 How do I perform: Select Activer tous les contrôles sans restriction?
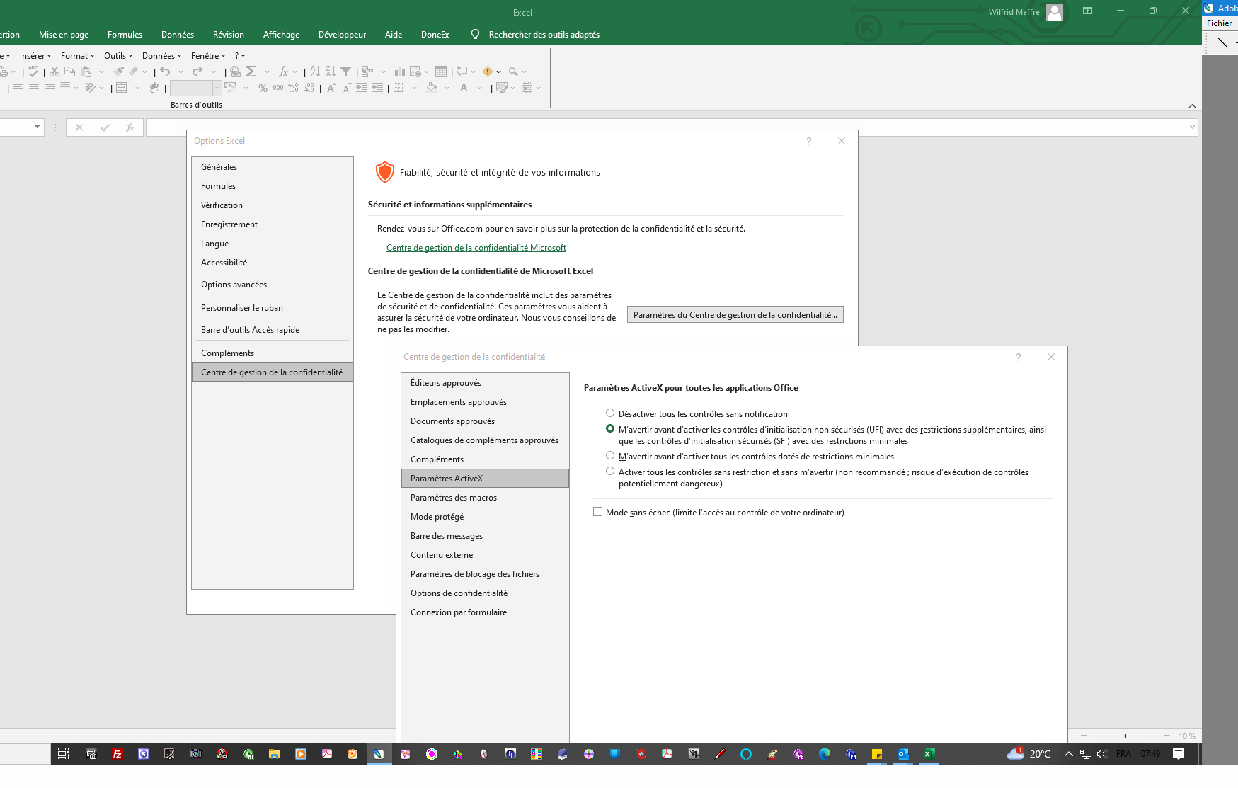[610, 472]
